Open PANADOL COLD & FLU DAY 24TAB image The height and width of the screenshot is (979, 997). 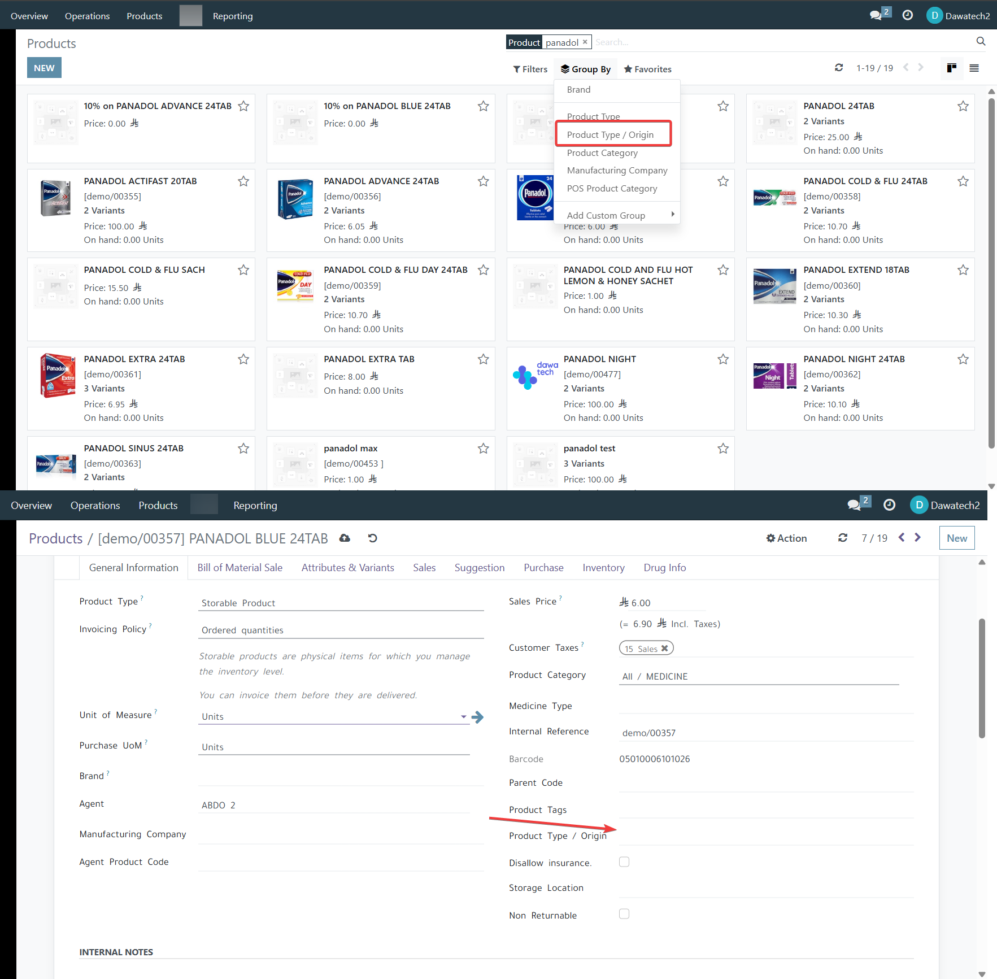[295, 286]
